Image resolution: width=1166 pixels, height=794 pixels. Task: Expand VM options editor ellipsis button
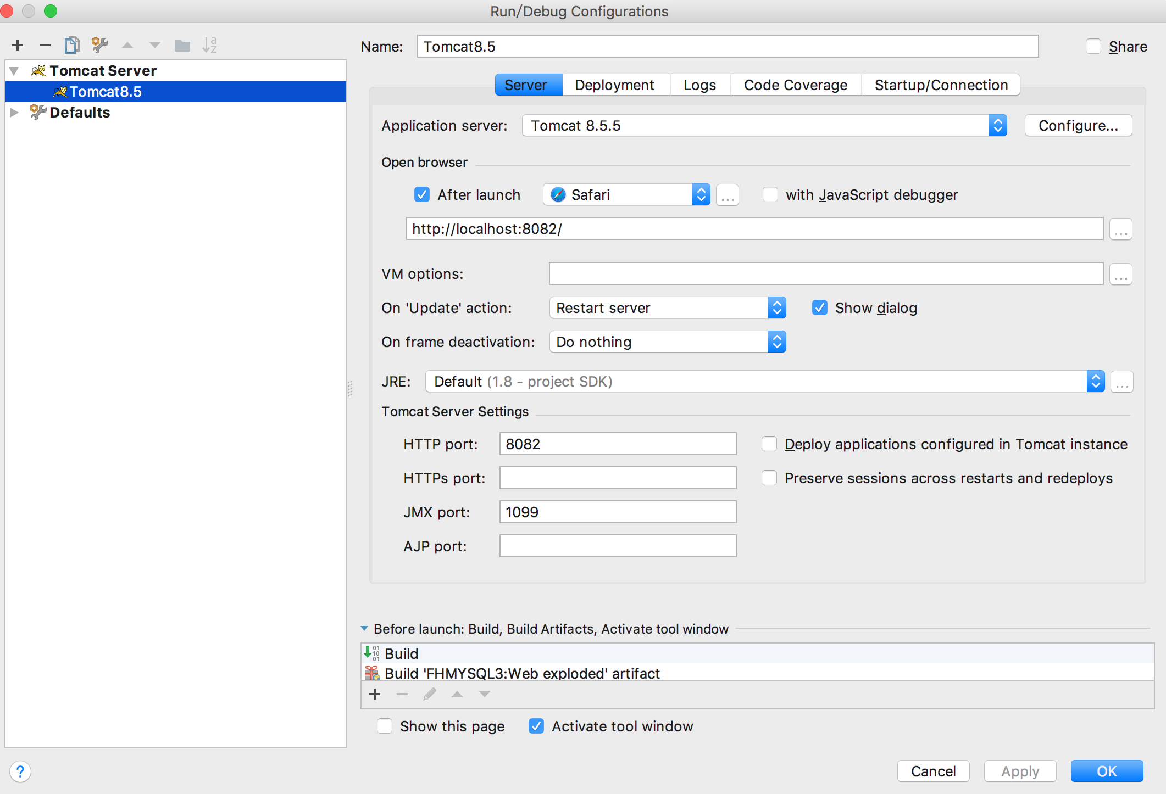[x=1121, y=274]
